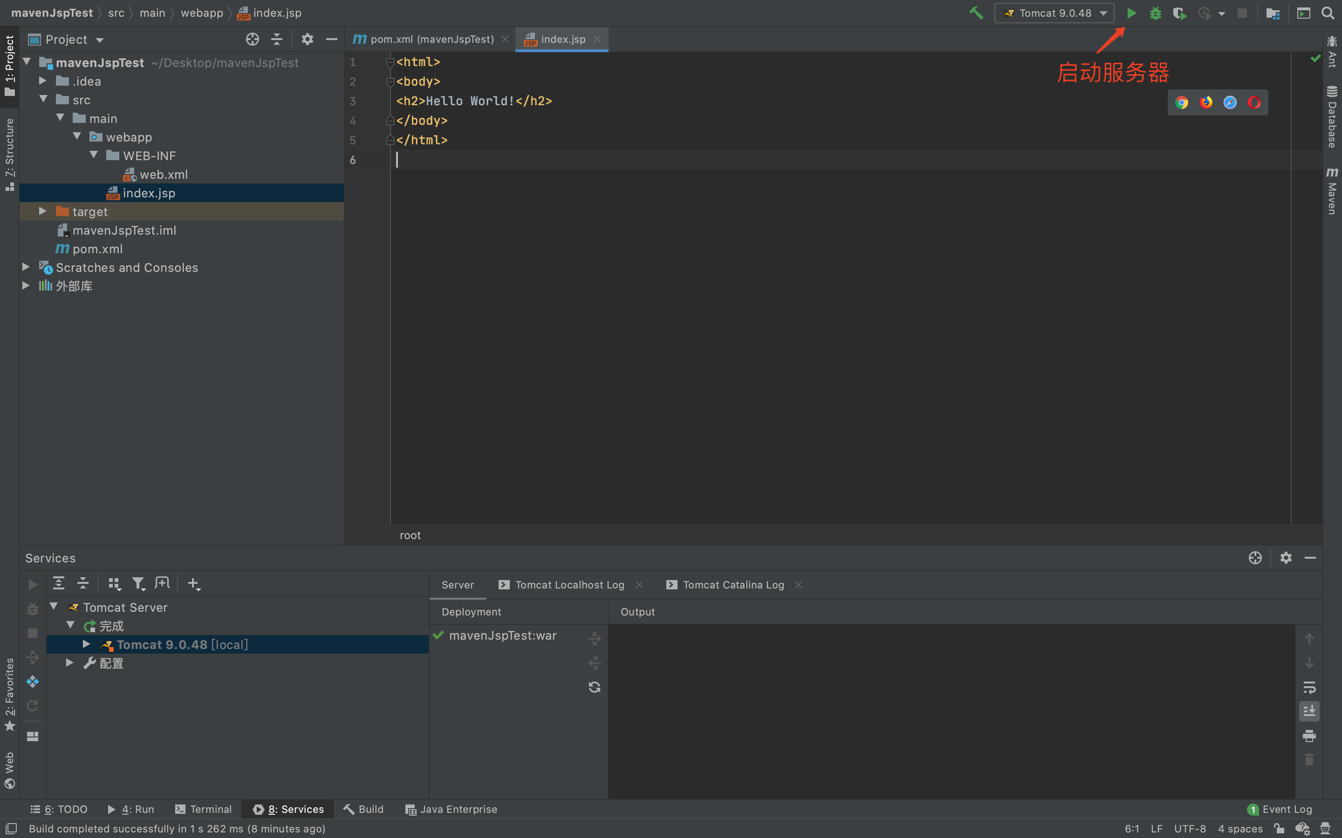The image size is (1342, 838).
Task: Build project with the hammer icon
Action: tap(976, 13)
